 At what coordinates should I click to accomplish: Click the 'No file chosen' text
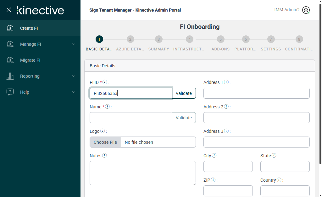pos(139,142)
